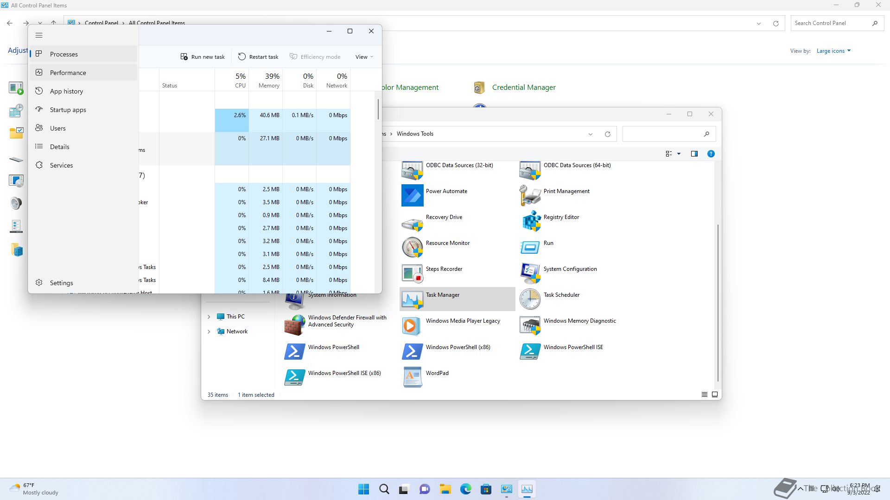Open Task Manager Settings

point(84,283)
